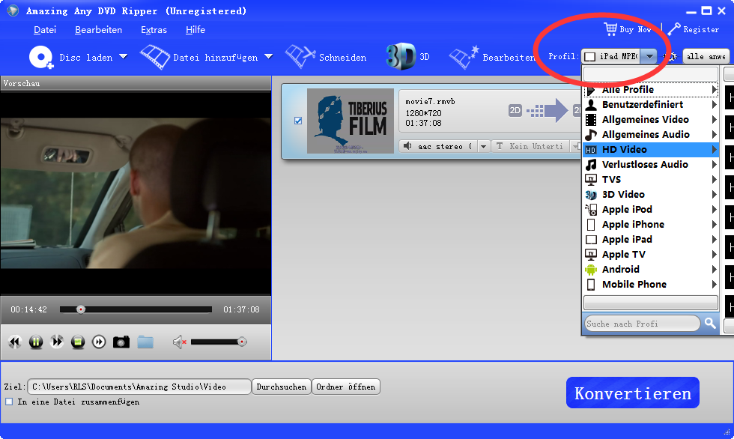This screenshot has width=734, height=439.
Task: Click the 2D source badge
Action: 515,110
